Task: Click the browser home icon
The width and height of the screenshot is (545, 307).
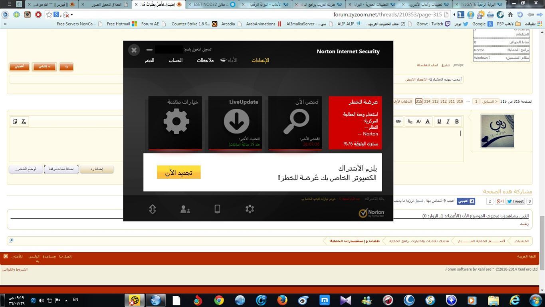Action: pyautogui.click(x=510, y=14)
